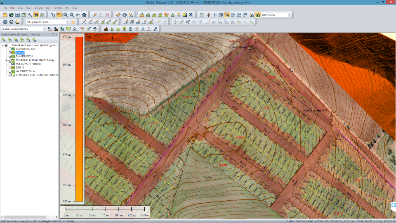
Task: Click the dynamic shader mountain icon
Action: point(257,15)
